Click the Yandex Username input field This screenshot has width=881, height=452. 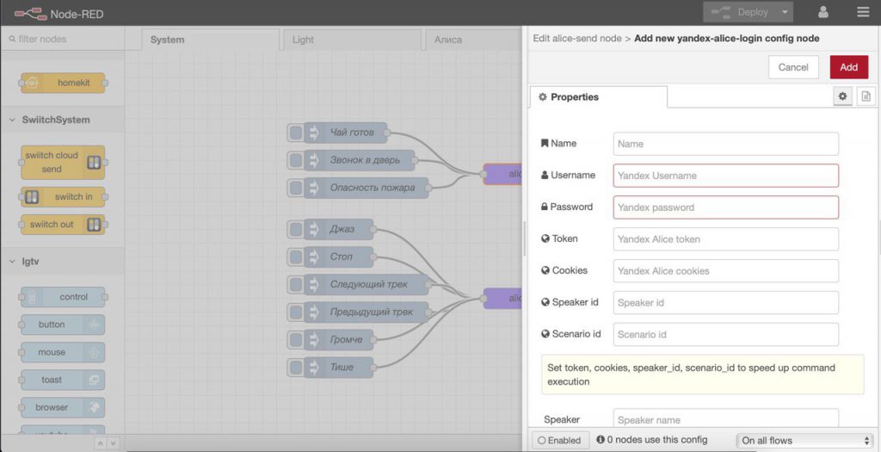tap(725, 176)
